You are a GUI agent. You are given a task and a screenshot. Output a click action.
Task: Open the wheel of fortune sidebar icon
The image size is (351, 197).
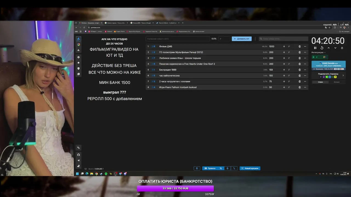click(x=78, y=45)
